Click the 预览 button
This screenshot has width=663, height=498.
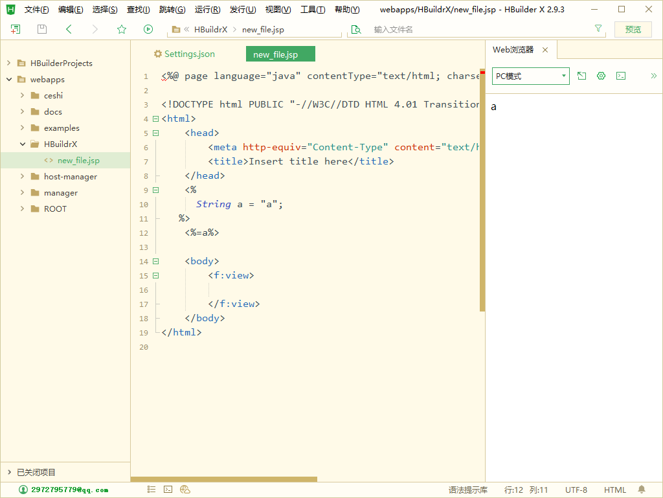pyautogui.click(x=633, y=29)
